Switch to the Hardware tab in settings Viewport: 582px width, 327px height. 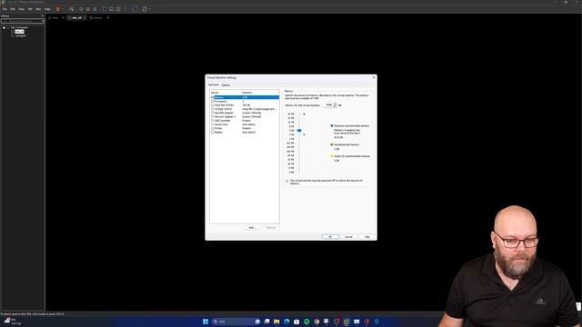[x=214, y=84]
